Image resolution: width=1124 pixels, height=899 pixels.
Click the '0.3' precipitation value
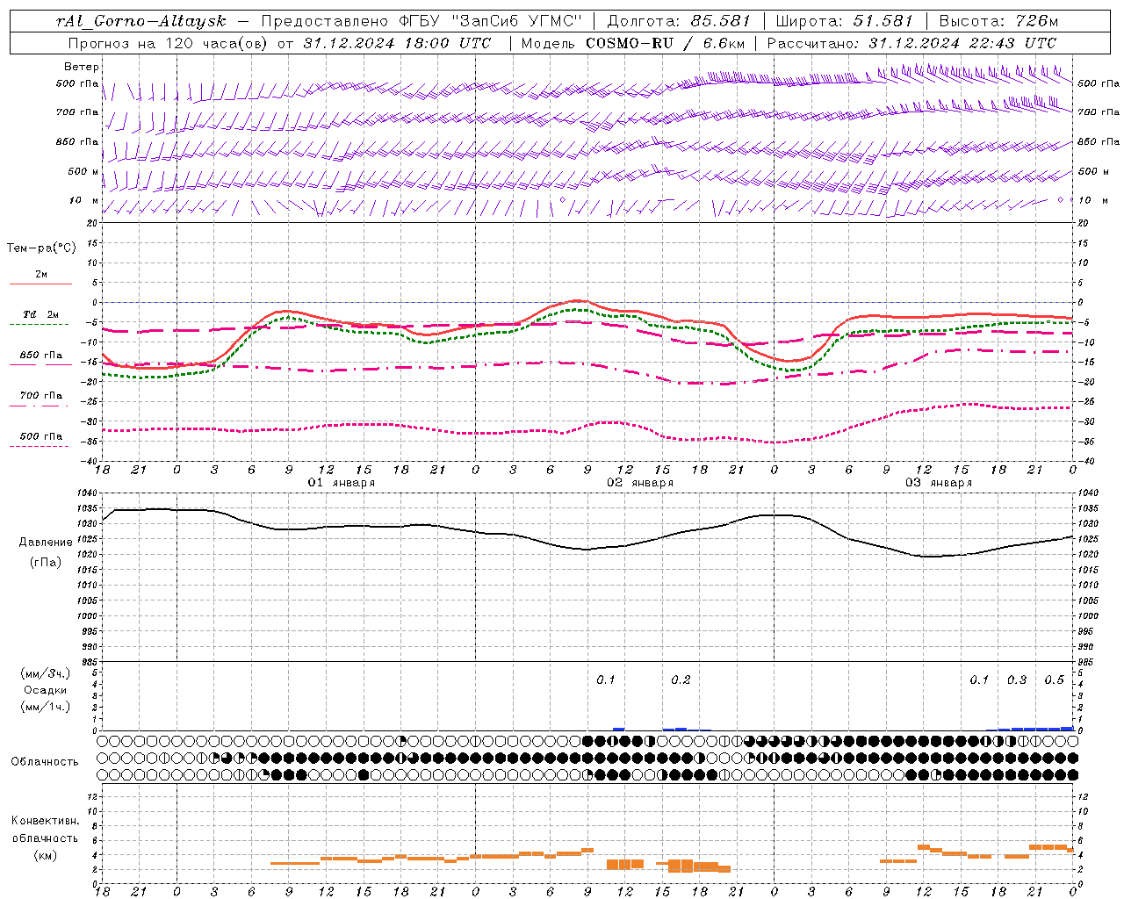(x=1017, y=680)
